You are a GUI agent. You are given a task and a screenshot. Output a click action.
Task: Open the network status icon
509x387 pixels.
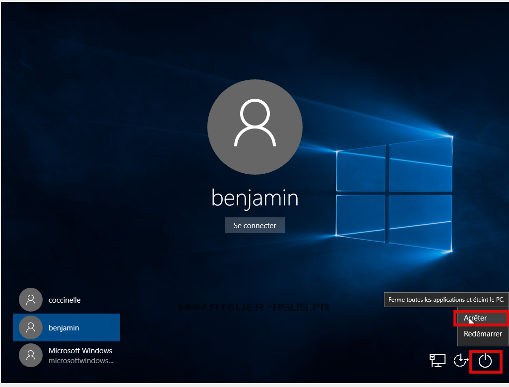[x=437, y=362]
